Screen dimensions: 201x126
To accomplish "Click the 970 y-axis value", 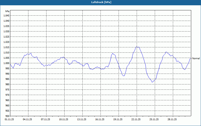I will (x=8, y=95).
